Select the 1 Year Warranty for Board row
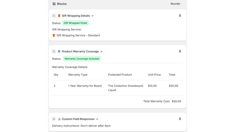 (x=117, y=88)
